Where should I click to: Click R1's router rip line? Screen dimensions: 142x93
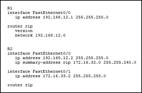coord(20,26)
